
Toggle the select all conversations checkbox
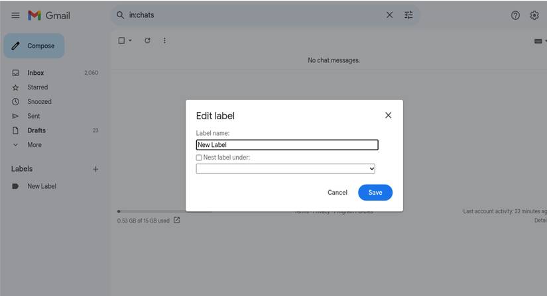(x=121, y=40)
